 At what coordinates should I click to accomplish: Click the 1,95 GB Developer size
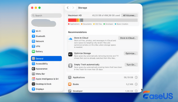(x=129, y=91)
